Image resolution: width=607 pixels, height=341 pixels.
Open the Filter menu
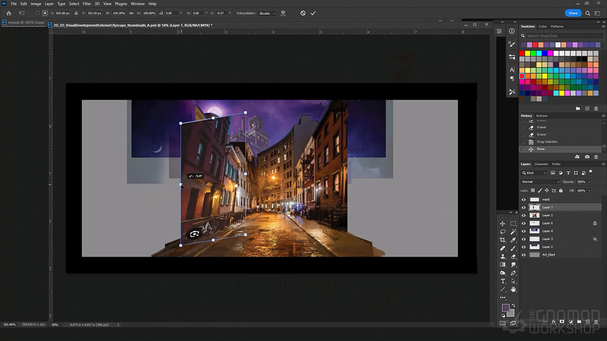point(87,4)
